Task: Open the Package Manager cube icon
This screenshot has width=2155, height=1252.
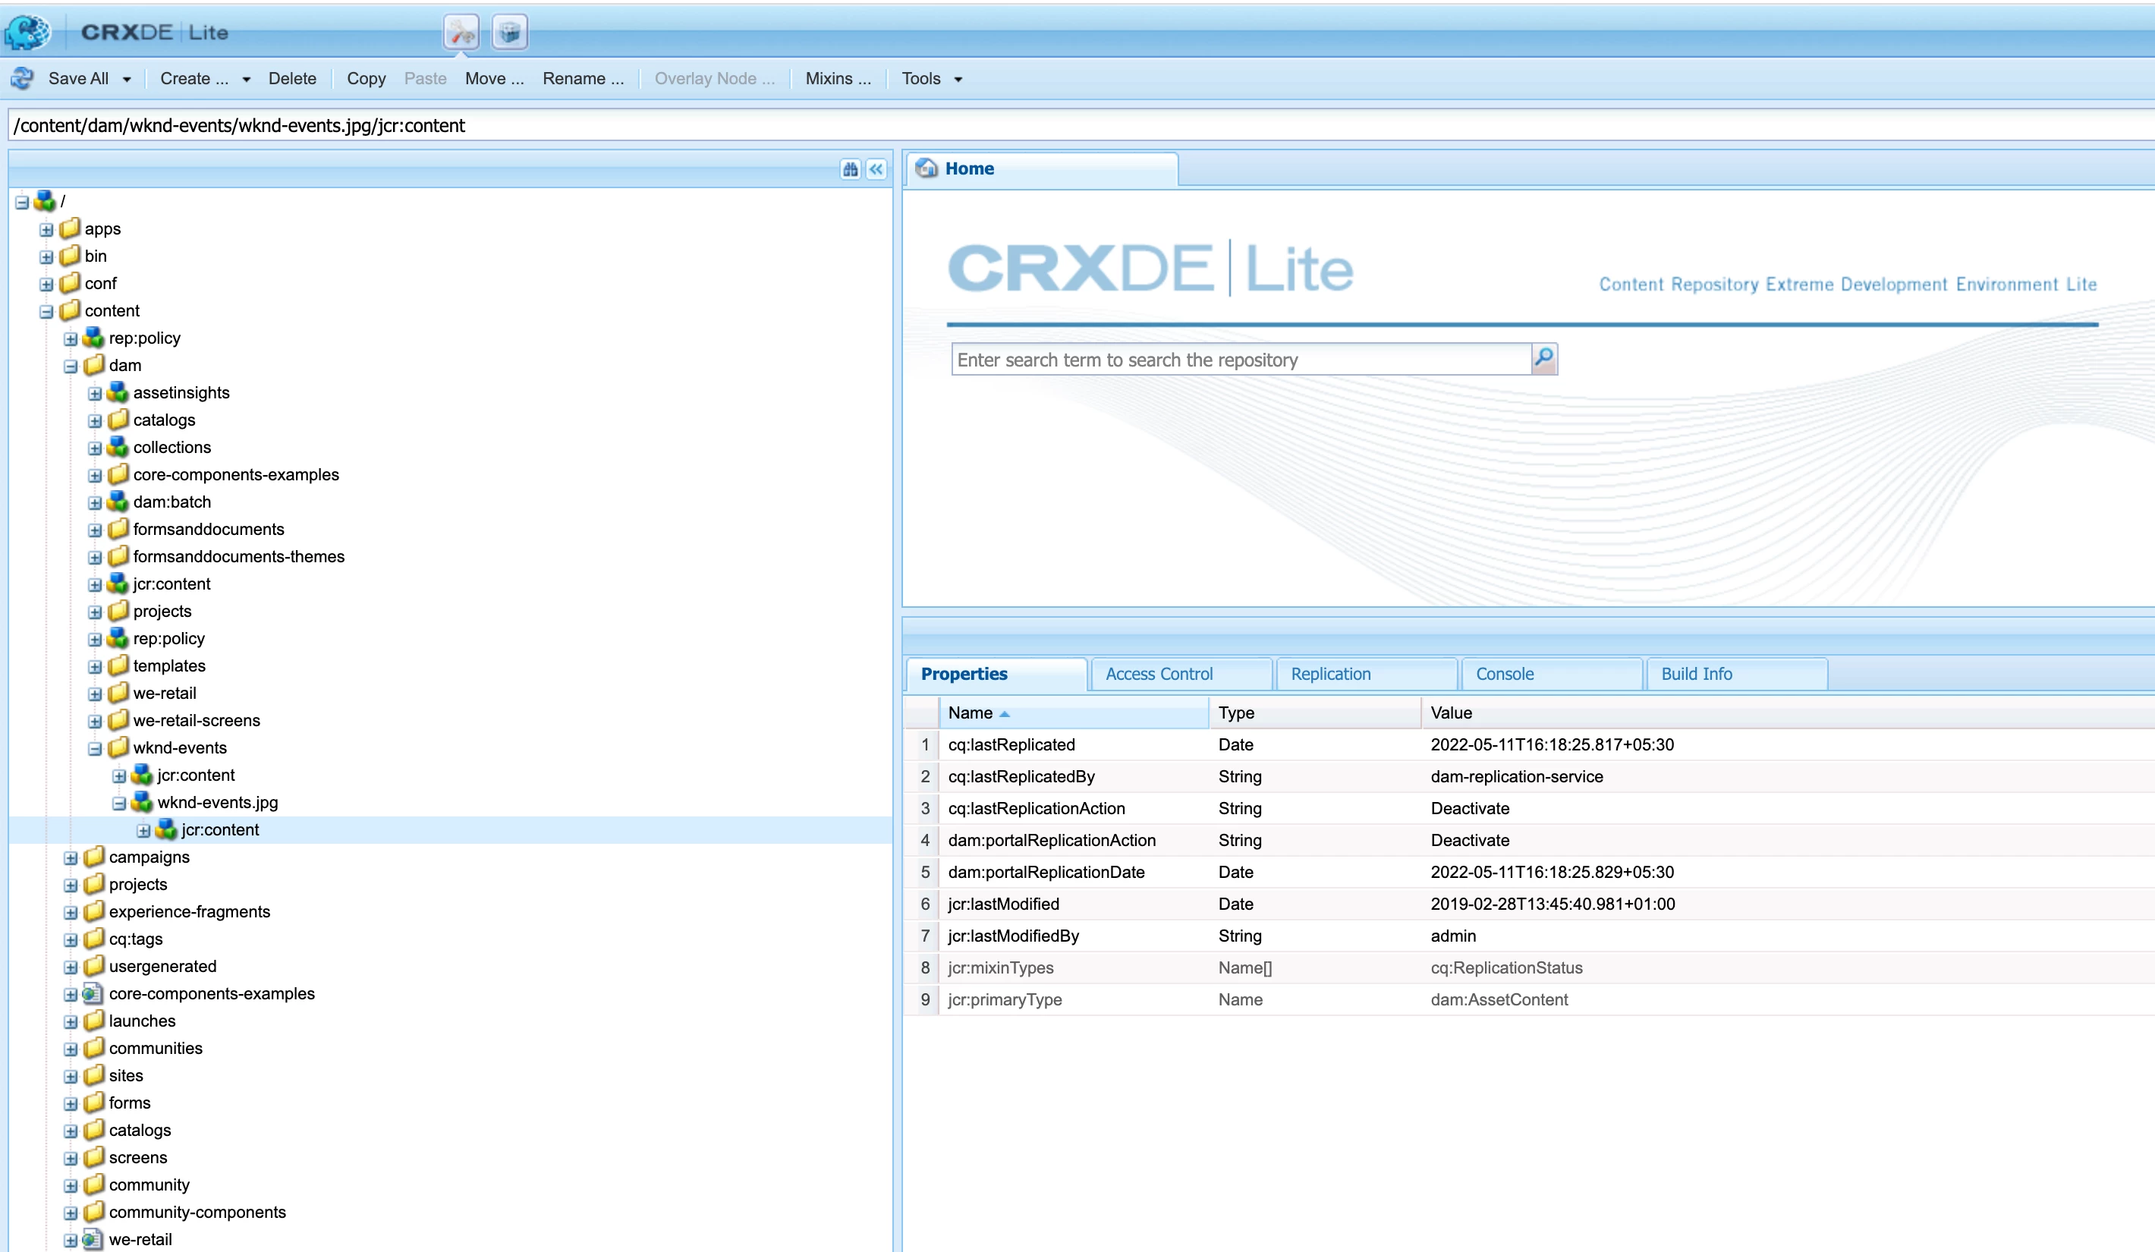Action: (510, 33)
